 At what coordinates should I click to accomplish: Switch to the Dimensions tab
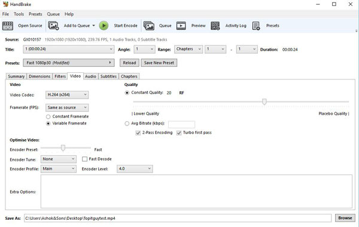click(x=39, y=76)
